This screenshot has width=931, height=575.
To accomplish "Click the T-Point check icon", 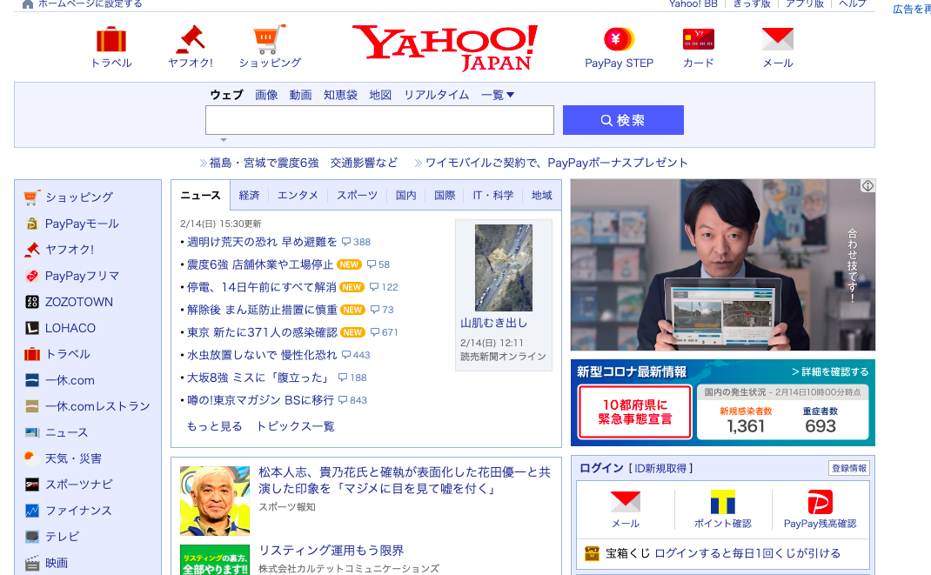I will (722, 503).
